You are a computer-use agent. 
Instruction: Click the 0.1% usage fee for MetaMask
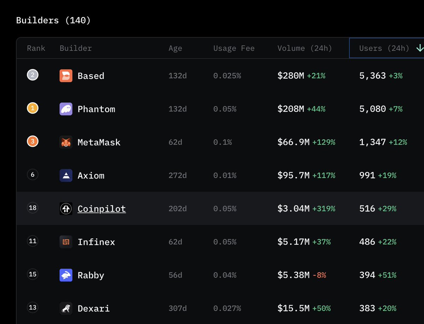click(x=223, y=142)
